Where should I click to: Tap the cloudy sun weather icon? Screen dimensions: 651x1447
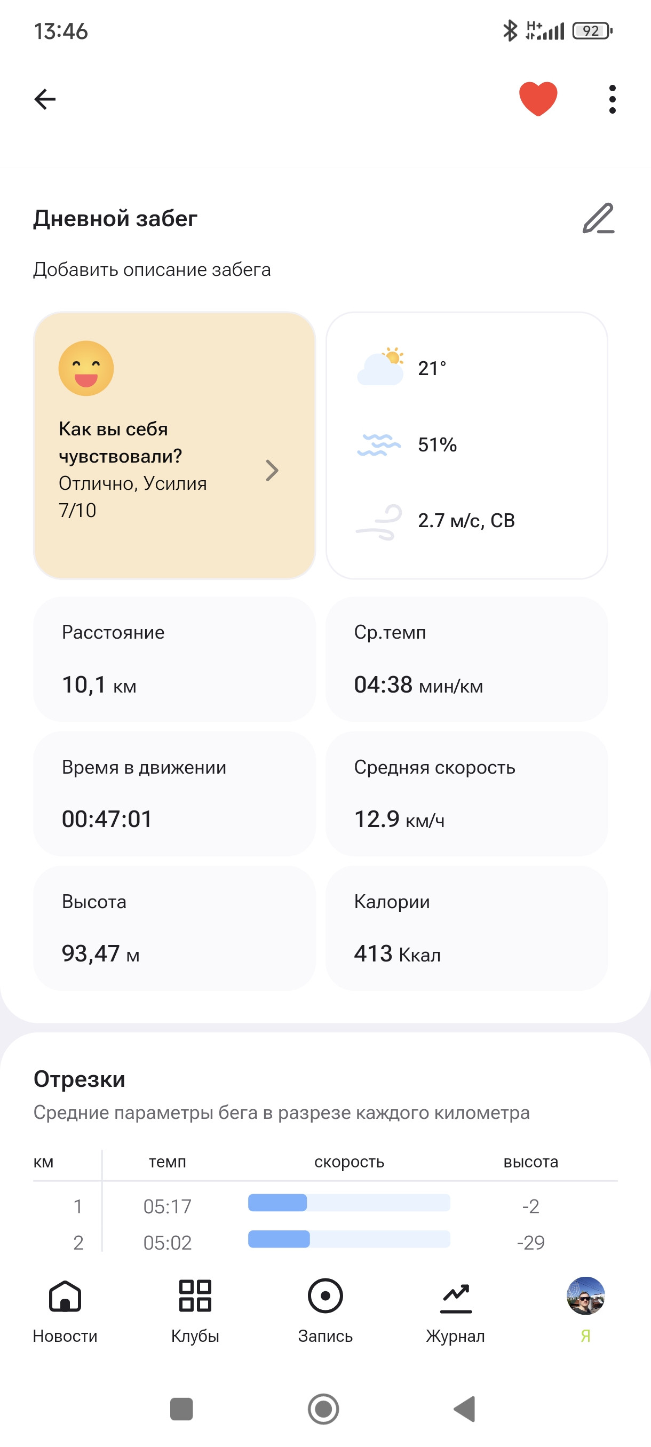380,367
